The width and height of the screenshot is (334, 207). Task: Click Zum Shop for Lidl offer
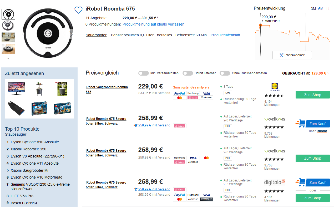(x=312, y=95)
